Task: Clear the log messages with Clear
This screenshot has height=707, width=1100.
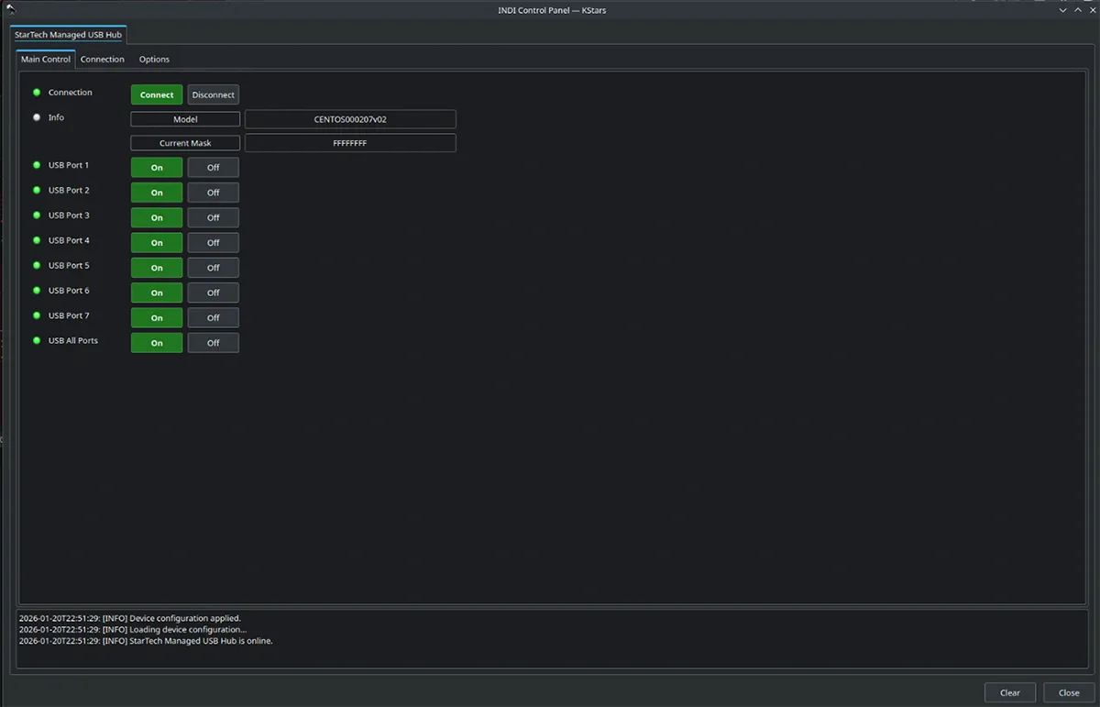Action: [x=1010, y=693]
